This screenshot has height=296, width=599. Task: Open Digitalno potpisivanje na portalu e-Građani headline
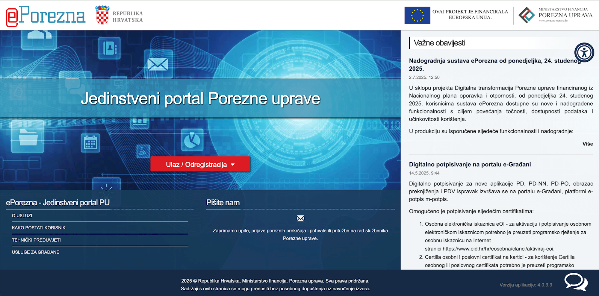point(470,164)
